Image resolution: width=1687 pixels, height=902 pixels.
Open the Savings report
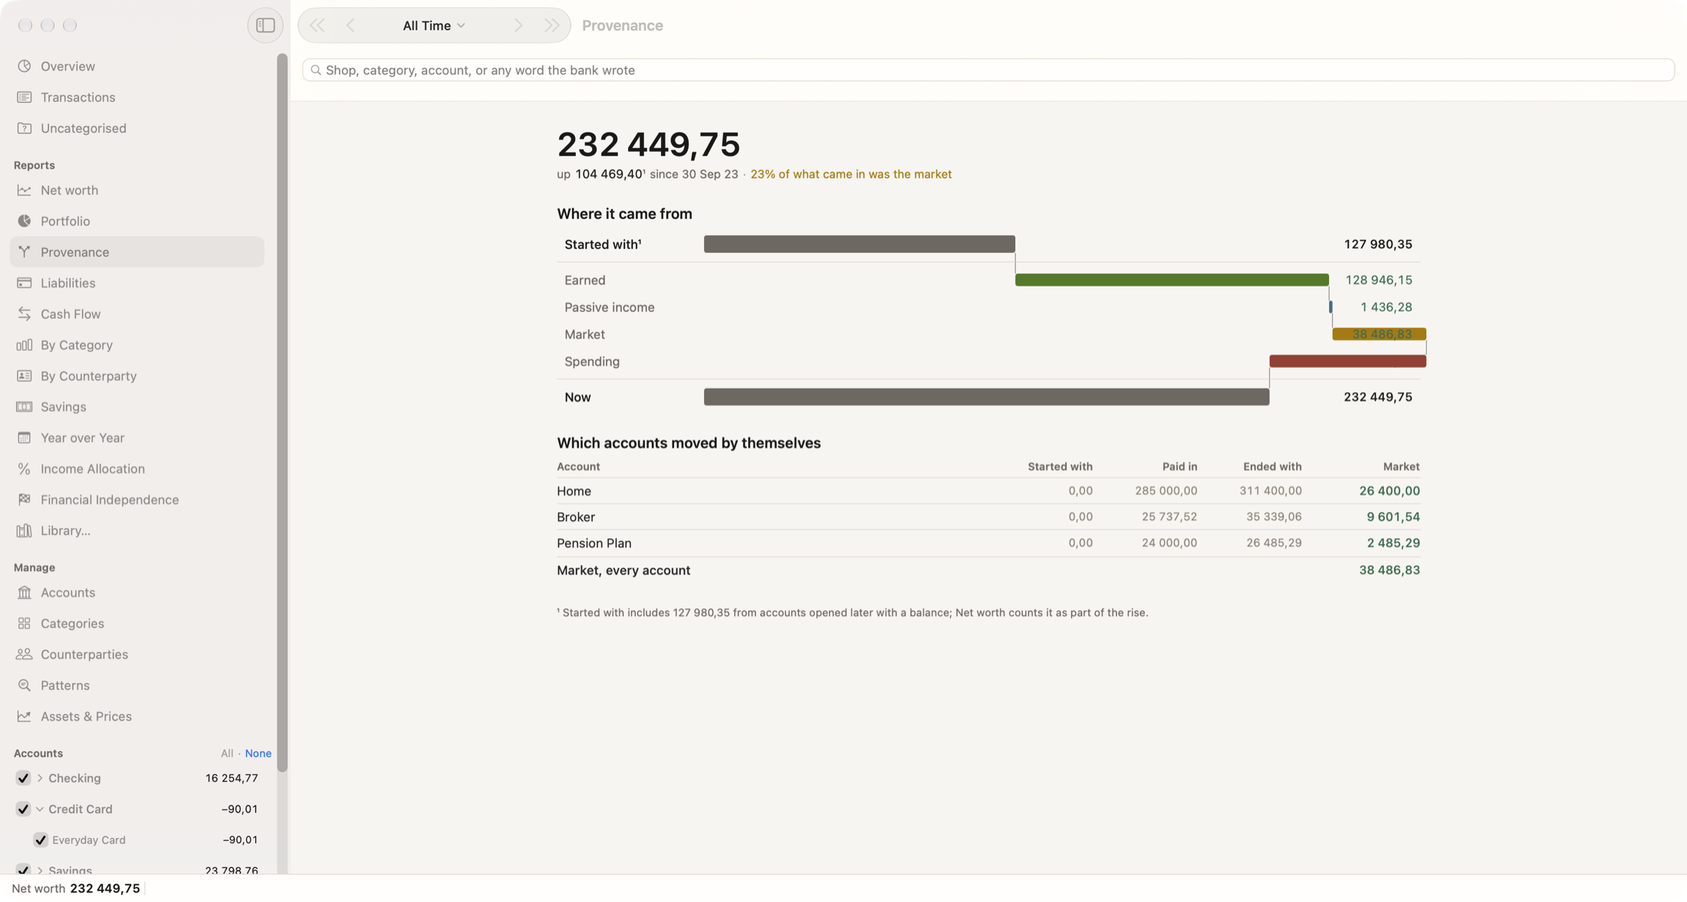tap(137, 407)
